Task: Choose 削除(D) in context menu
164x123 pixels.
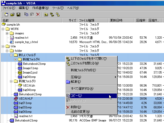Action: [x=91, y=107]
